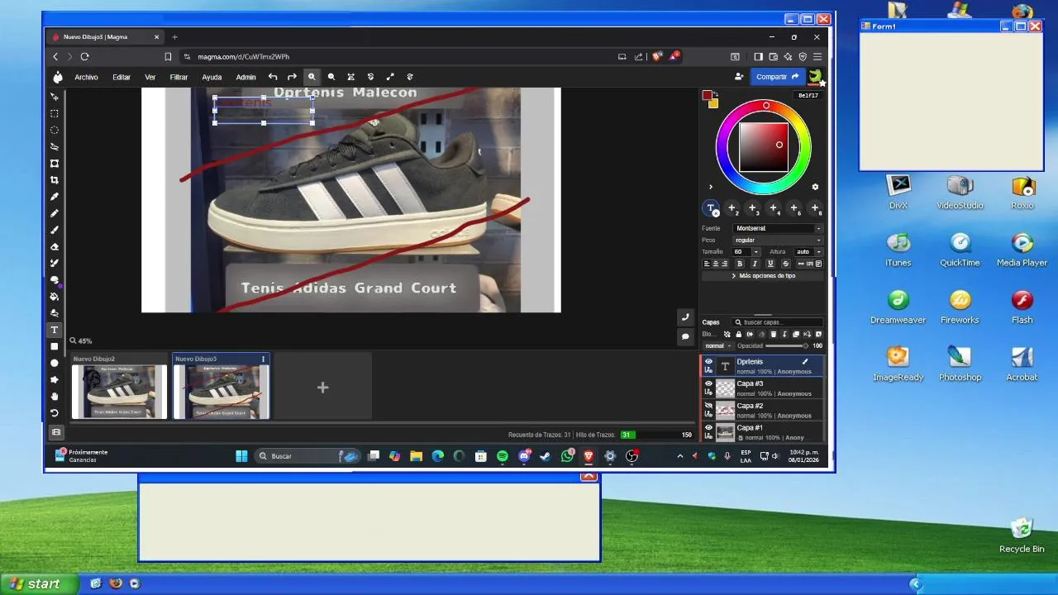Open the color wheel settings gear
This screenshot has height=595, width=1058.
point(815,187)
